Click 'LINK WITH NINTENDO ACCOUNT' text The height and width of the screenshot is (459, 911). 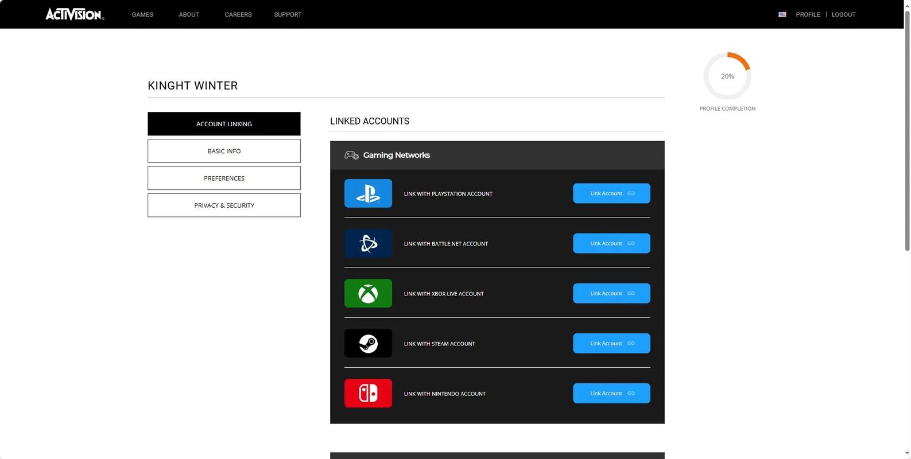click(445, 394)
